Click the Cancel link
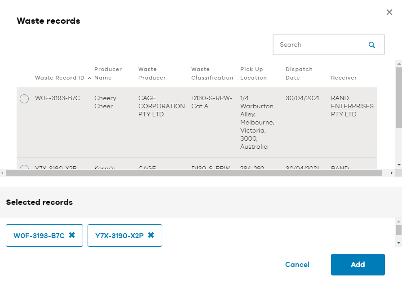This screenshot has width=402, height=284. 297,265
